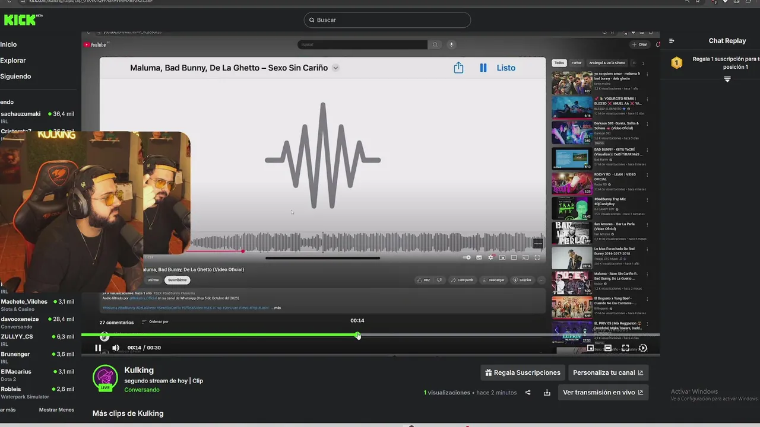Click the YouTube search box
The height and width of the screenshot is (427, 760).
(362, 44)
